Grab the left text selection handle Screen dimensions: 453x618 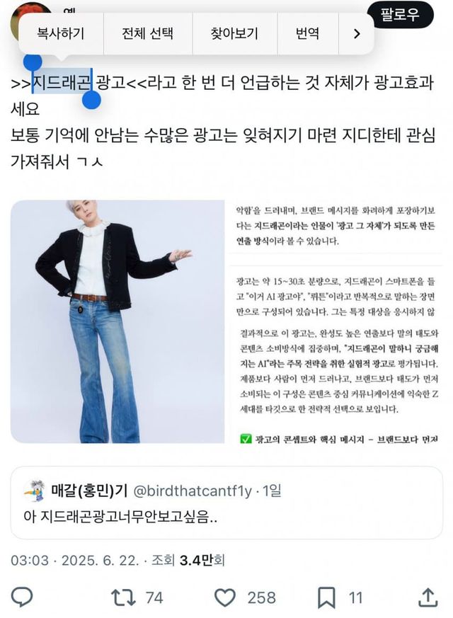pos(33,63)
